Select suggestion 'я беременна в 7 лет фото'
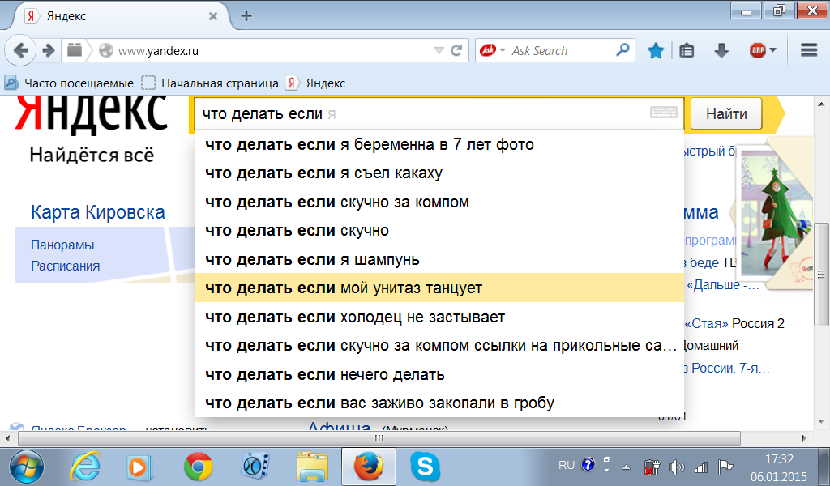The height and width of the screenshot is (486, 830). tap(439, 144)
